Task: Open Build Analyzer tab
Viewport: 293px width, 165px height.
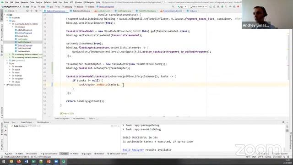Action: tap(43, 122)
